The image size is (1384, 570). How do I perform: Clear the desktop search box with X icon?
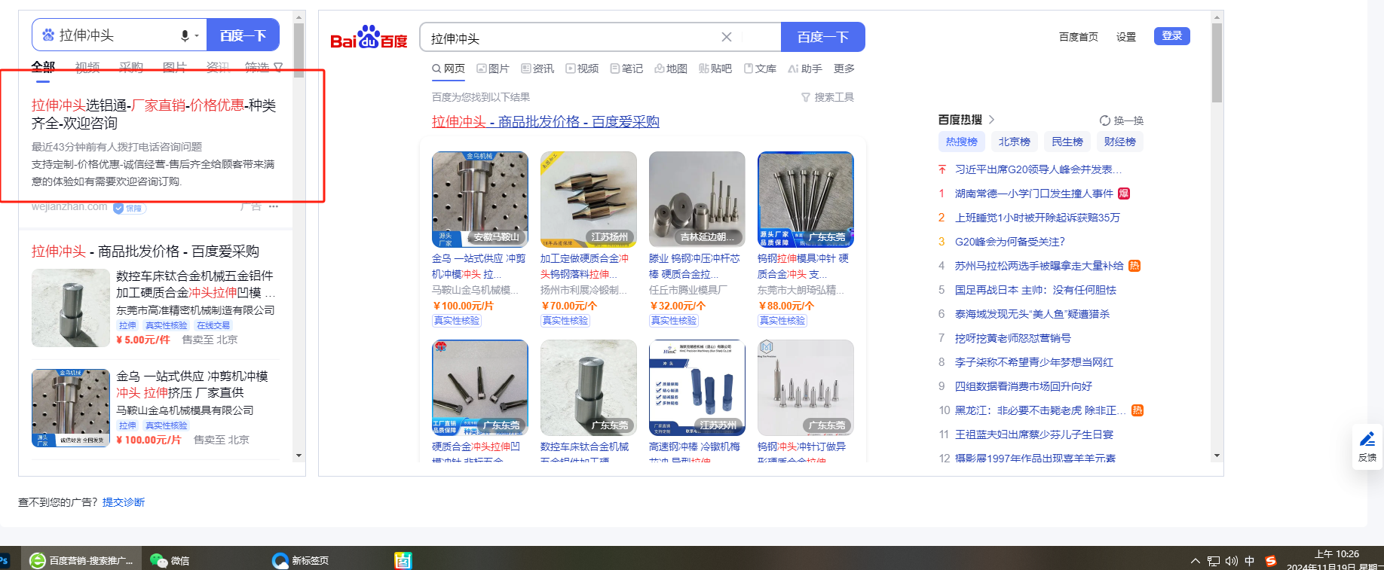pos(726,37)
